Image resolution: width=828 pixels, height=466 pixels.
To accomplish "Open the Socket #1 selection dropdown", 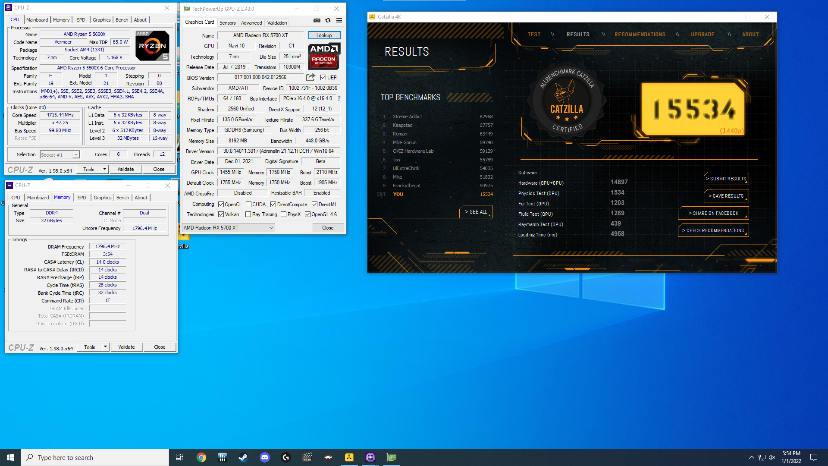I will click(x=60, y=154).
